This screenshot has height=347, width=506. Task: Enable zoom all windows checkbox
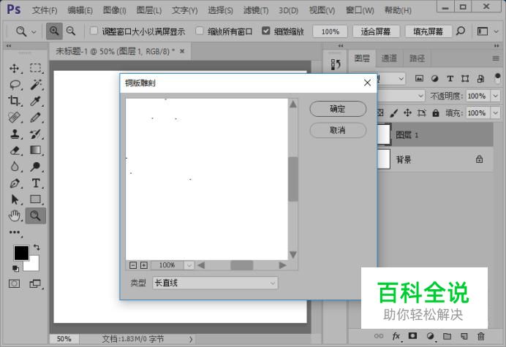click(x=200, y=31)
